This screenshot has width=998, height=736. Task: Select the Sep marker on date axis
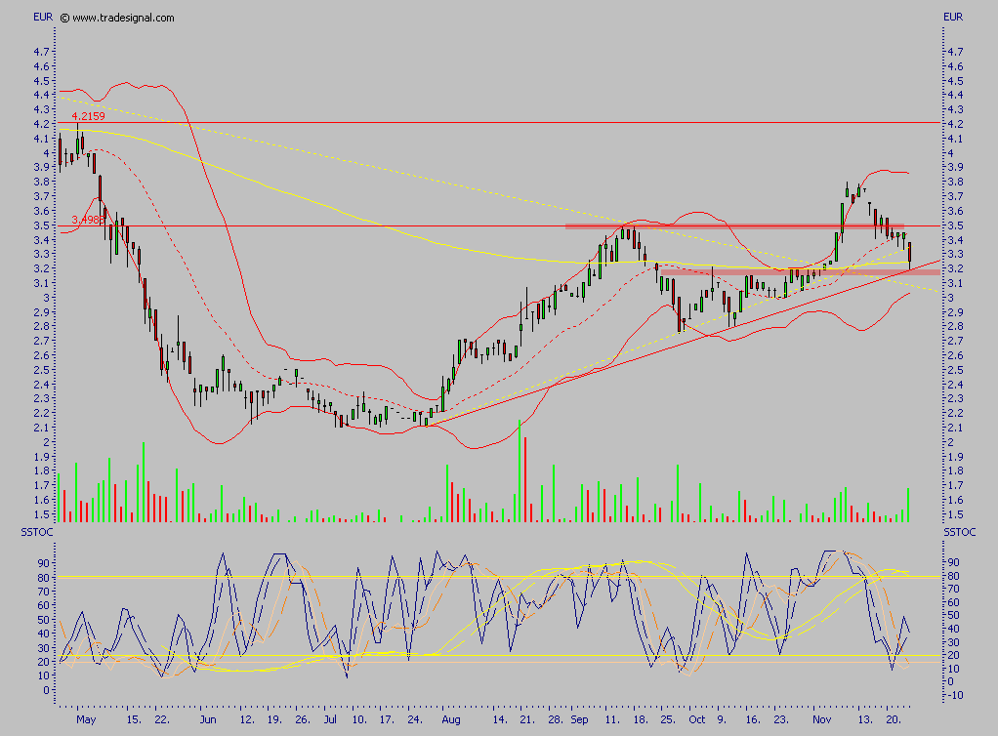[580, 721]
